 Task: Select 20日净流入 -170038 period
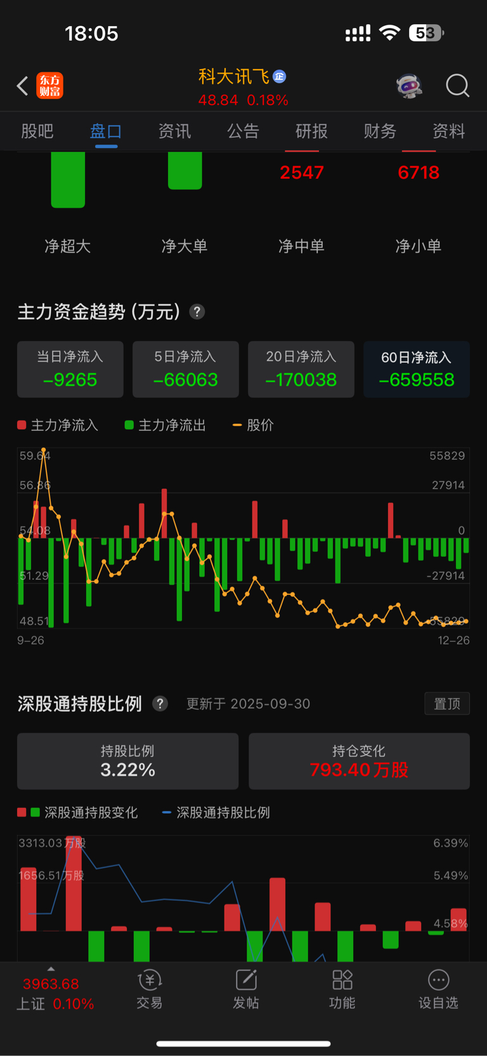(x=301, y=369)
